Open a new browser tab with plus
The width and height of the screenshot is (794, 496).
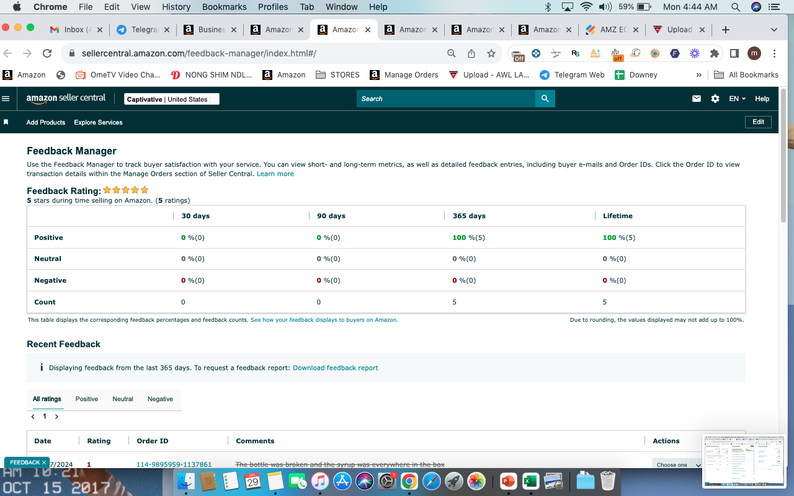coord(726,30)
